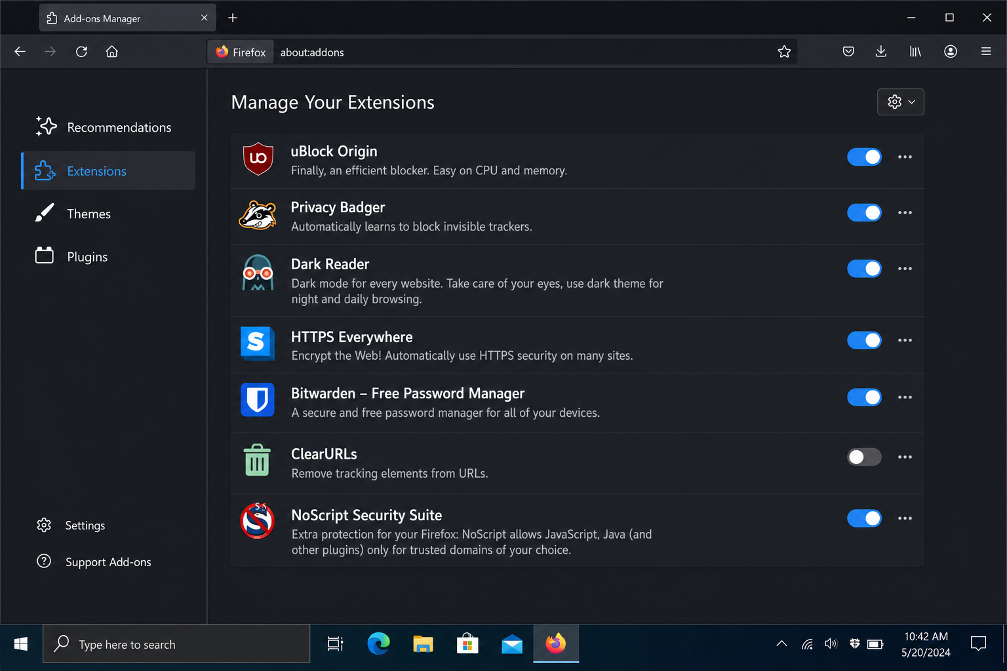Open Microsoft Store from taskbar
1007x671 pixels.
[x=467, y=644]
